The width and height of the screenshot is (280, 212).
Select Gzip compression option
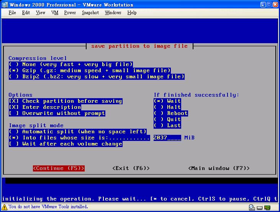pyautogui.click(x=90, y=71)
